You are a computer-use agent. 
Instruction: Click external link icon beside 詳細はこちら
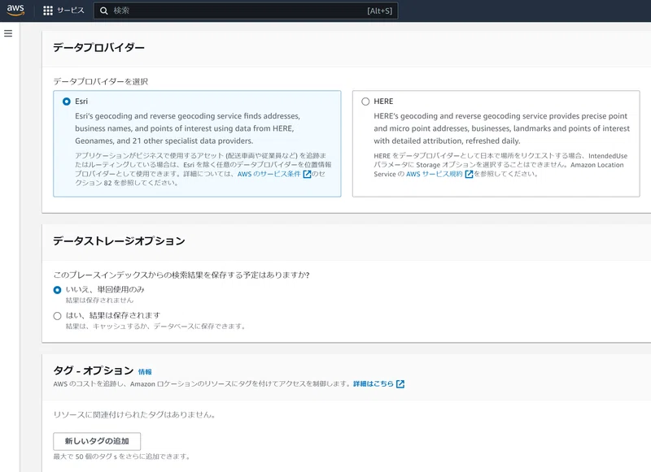pos(400,384)
